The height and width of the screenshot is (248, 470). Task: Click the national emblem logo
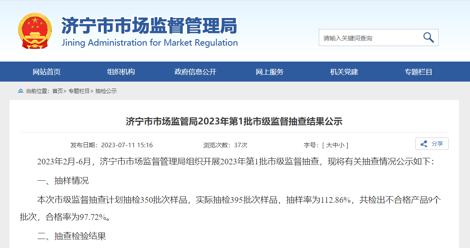(35, 31)
